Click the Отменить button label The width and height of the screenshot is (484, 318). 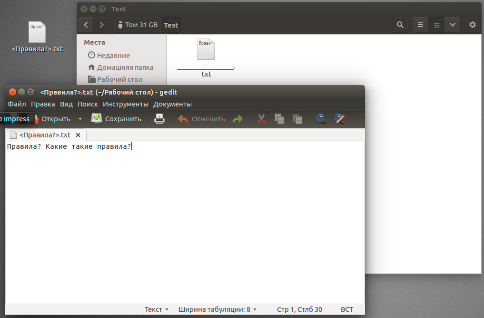(208, 119)
